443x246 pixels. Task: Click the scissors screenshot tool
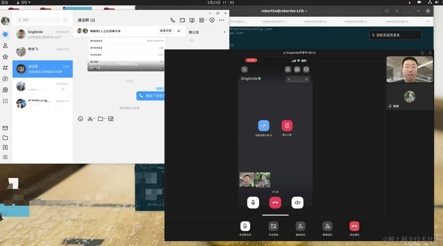(90, 119)
